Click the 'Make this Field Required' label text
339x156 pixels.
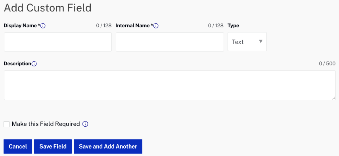pyautogui.click(x=46, y=124)
